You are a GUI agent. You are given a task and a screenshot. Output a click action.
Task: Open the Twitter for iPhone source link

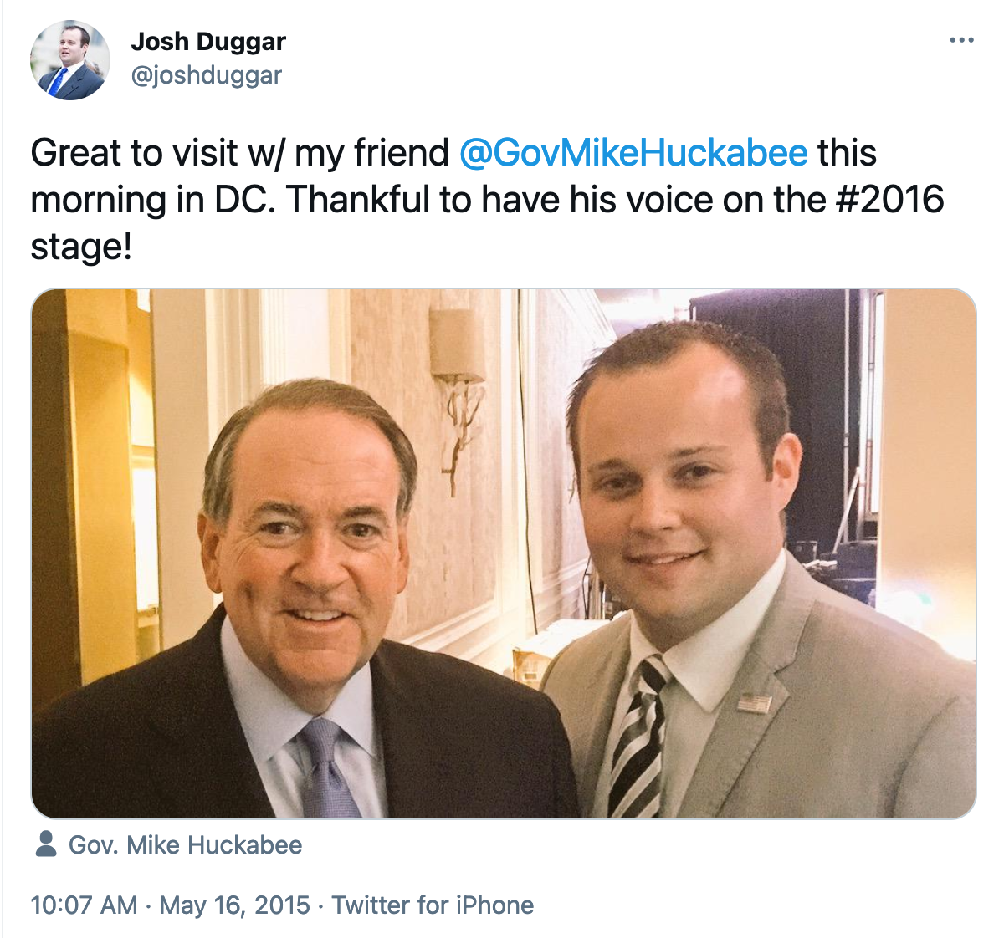[x=433, y=905]
